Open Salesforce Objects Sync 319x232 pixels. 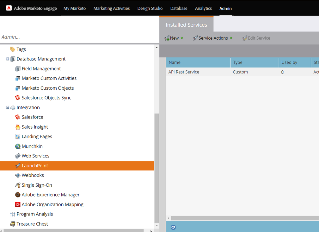pos(46,98)
